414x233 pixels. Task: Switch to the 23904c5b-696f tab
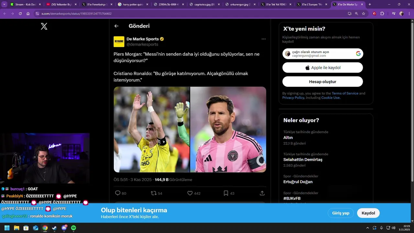click(x=169, y=5)
